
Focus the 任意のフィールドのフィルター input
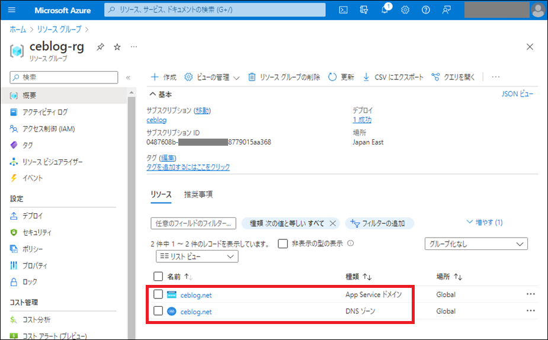[193, 223]
